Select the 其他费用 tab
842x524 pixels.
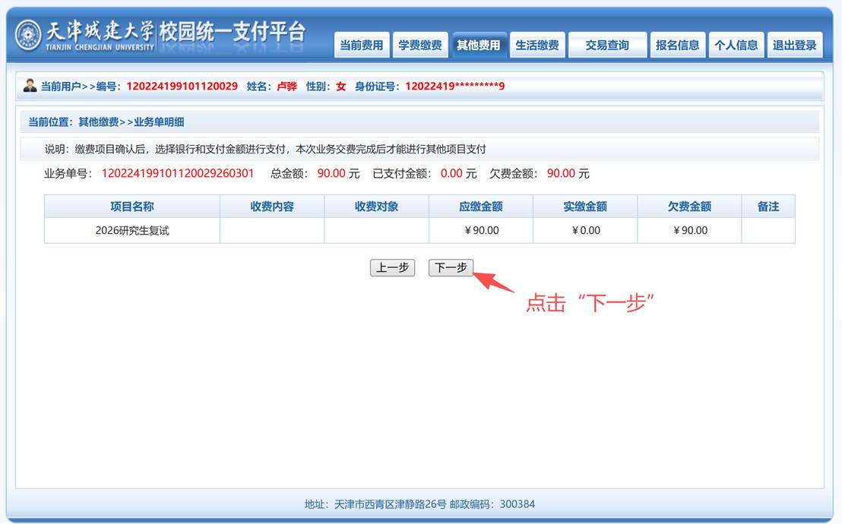coord(479,45)
